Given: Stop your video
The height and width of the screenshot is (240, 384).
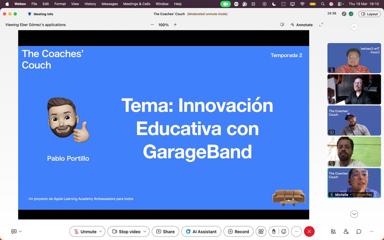Looking at the screenshot, I should 126,231.
